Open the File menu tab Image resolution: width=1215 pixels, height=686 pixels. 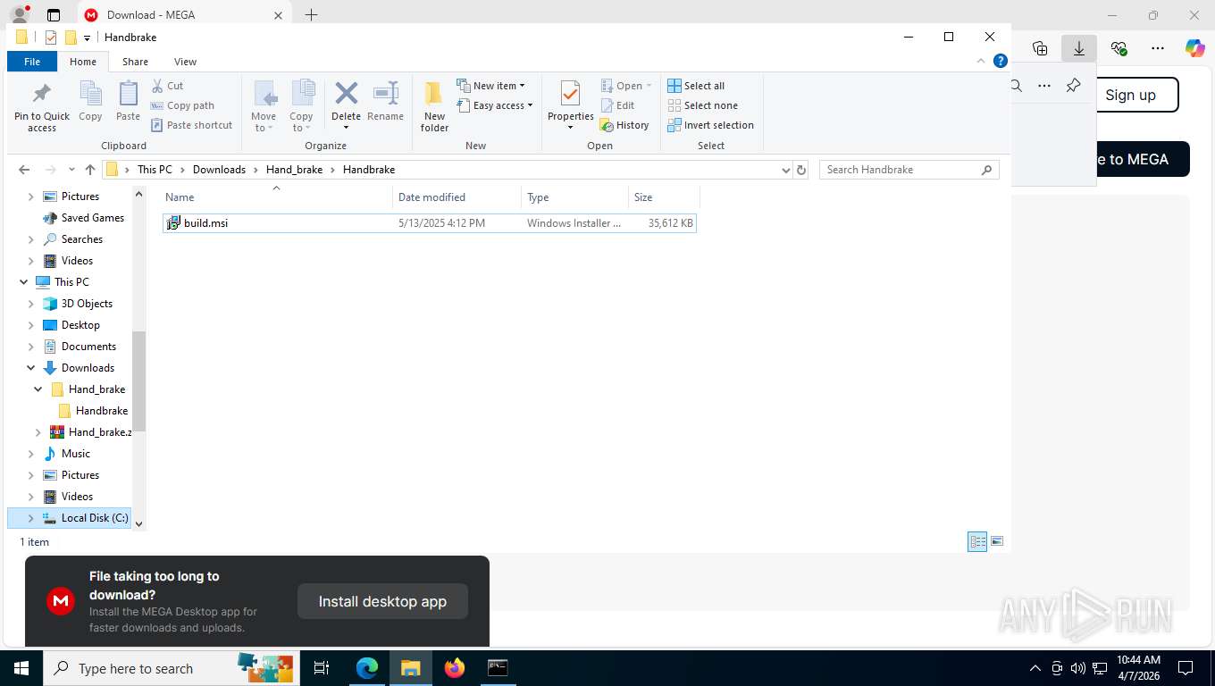(x=32, y=62)
